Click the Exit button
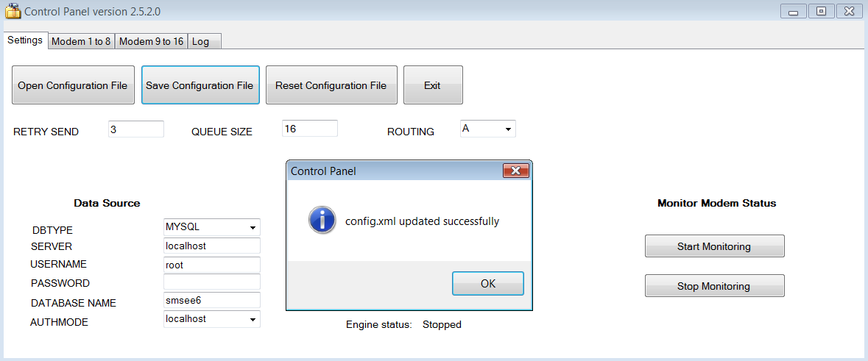868x361 pixels. [432, 85]
